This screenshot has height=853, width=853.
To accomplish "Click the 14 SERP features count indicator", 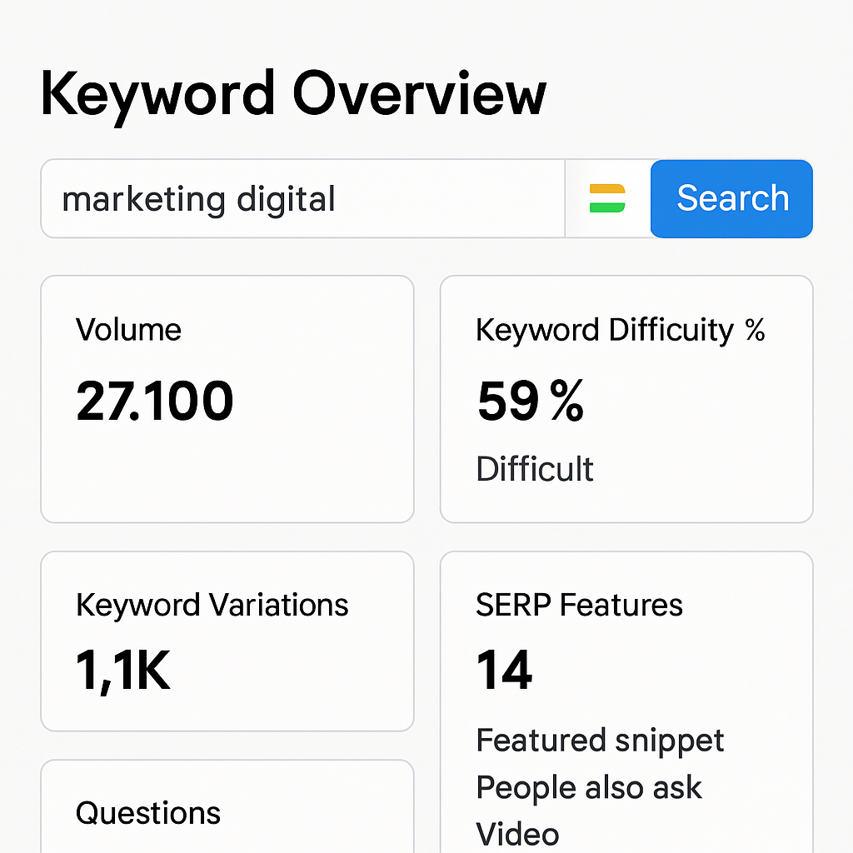I will pyautogui.click(x=503, y=669).
